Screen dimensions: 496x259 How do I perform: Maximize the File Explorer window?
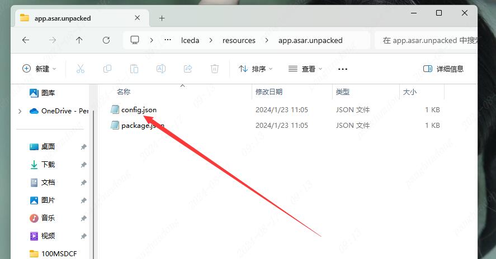point(439,13)
